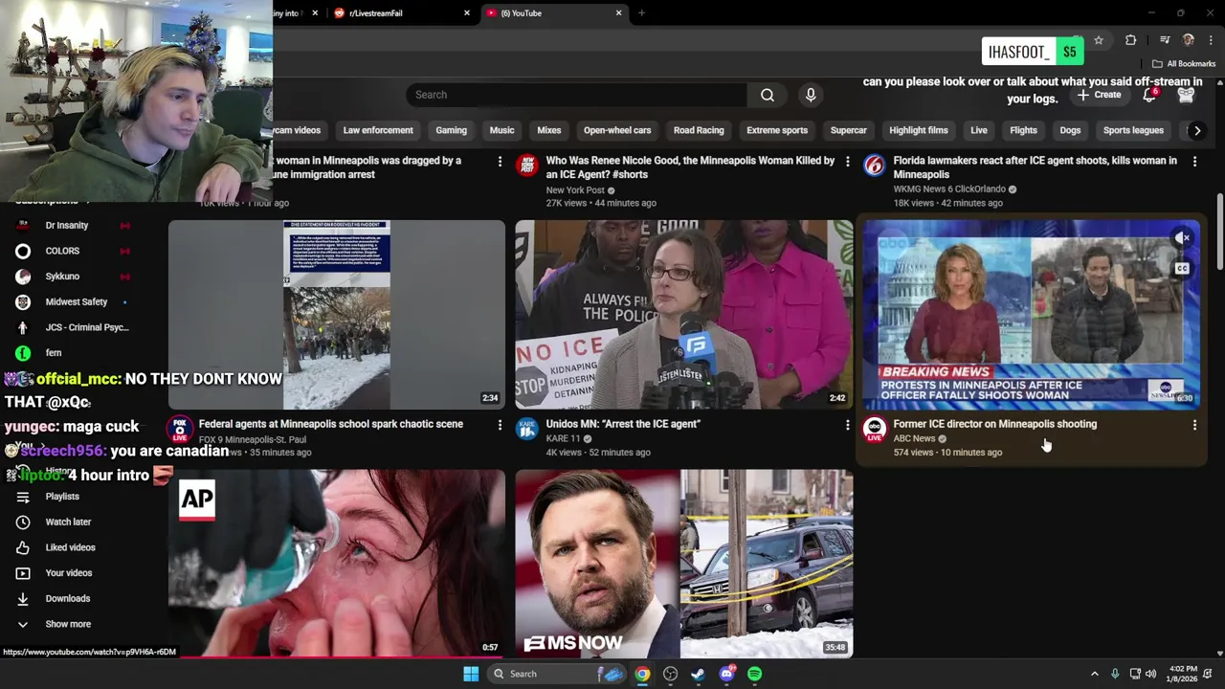
Task: Toggle the system tray microphone icon
Action: click(x=1115, y=674)
